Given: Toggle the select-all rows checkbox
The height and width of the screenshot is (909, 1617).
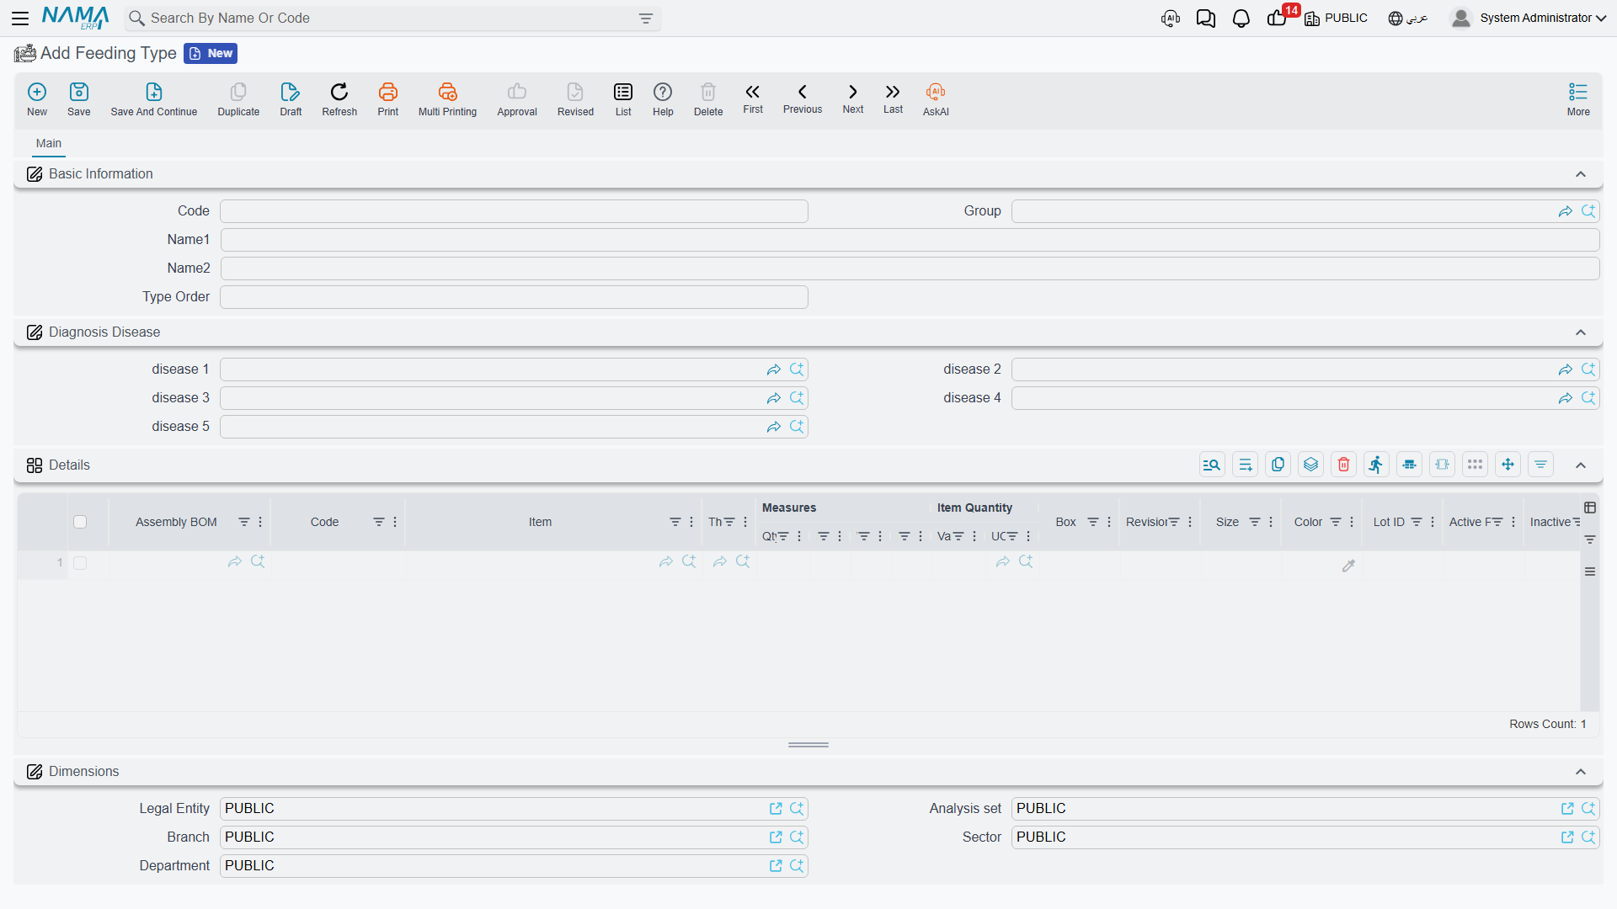Looking at the screenshot, I should tap(80, 522).
